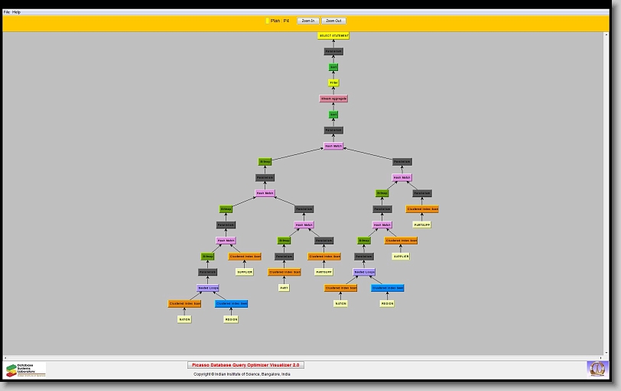Image resolution: width=621 pixels, height=391 pixels.
Task: Open the File menu
Action: click(7, 12)
